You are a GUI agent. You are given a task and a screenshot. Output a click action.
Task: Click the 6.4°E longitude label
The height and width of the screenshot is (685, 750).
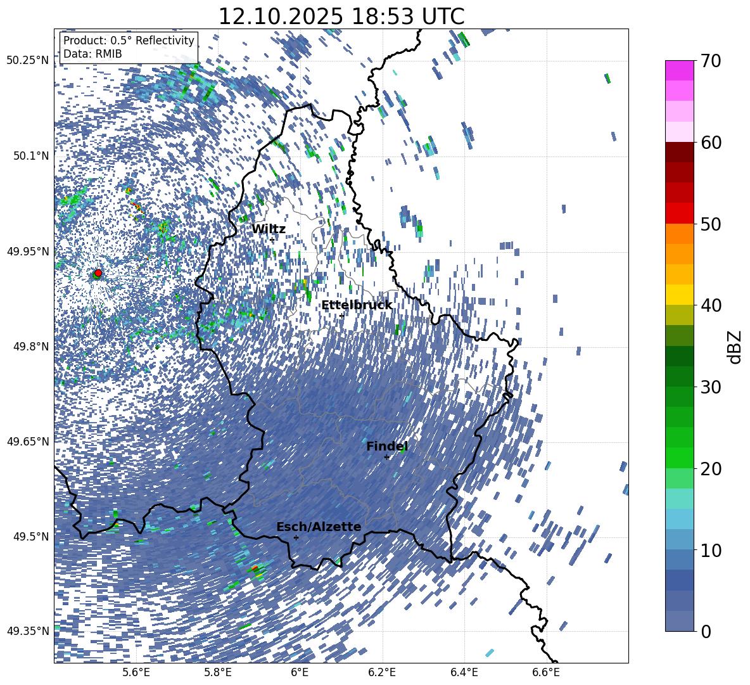tap(464, 672)
